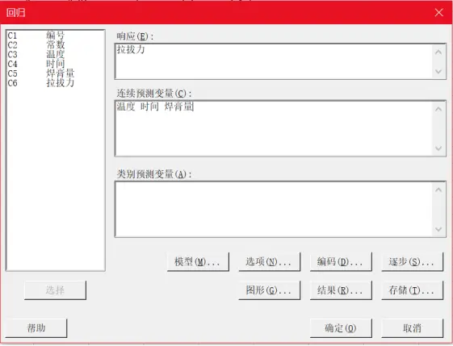Screen dimensions: 453x346
Task: Open the 模型(M)... model settings
Action: click(x=198, y=262)
